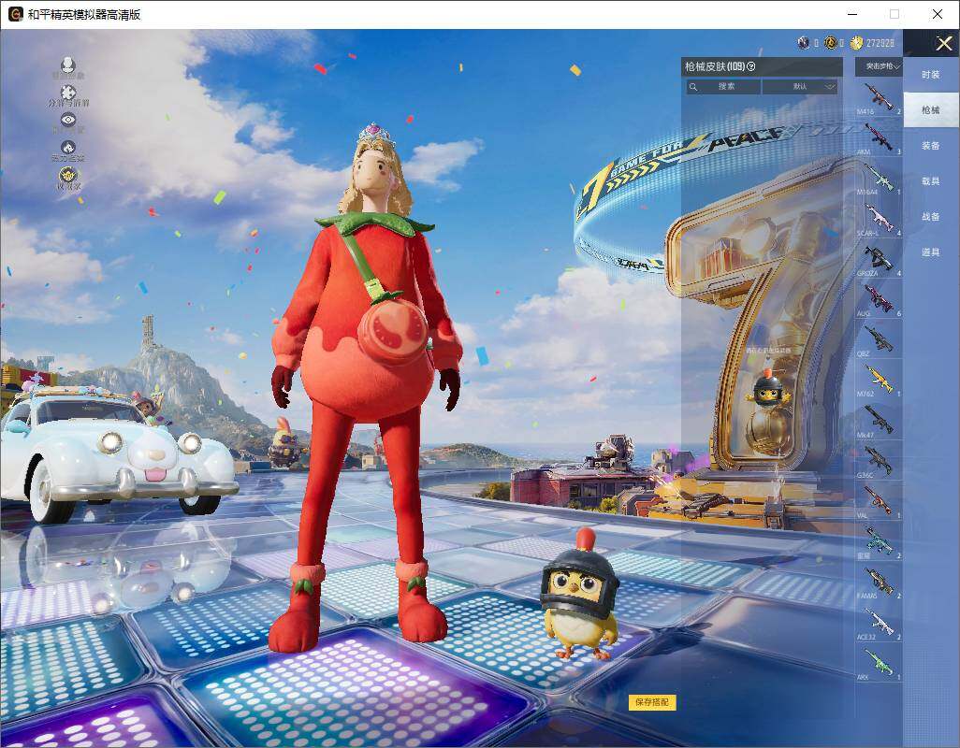960x748 pixels.
Task: Toggle the eye visibility icon
Action: click(68, 120)
